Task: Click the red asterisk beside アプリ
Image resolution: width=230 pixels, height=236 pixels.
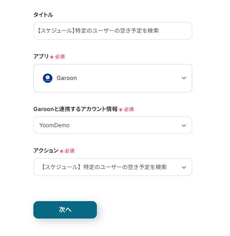Action: [52, 57]
